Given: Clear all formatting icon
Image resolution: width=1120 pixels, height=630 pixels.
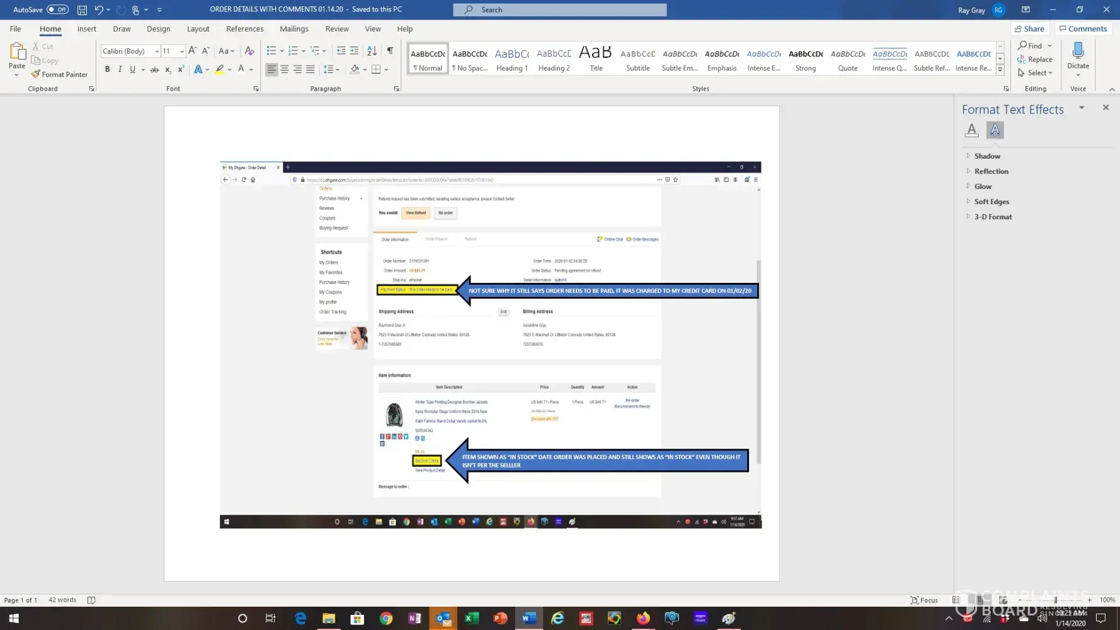Looking at the screenshot, I should point(249,50).
